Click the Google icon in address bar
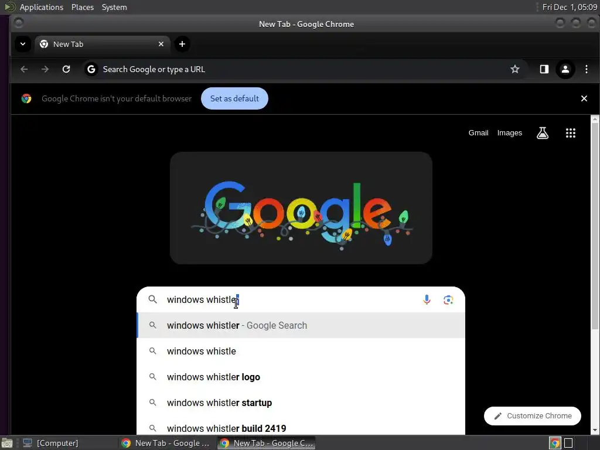Screen dimensions: 600x450 91,69
